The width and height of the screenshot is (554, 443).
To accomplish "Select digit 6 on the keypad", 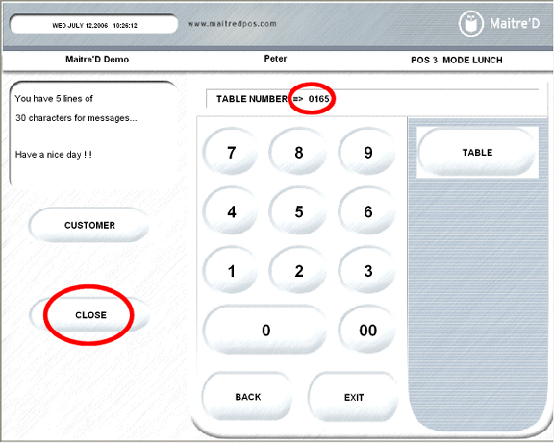I will click(x=367, y=211).
